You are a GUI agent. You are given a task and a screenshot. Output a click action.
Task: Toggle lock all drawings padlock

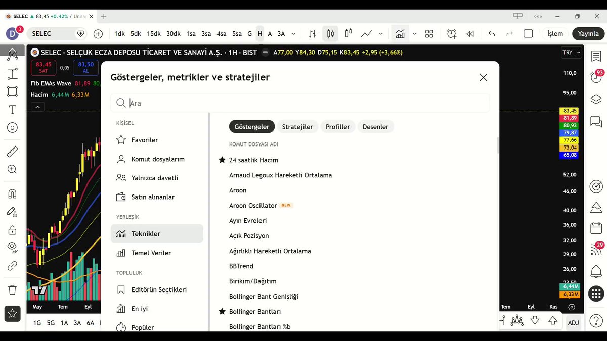(x=12, y=230)
